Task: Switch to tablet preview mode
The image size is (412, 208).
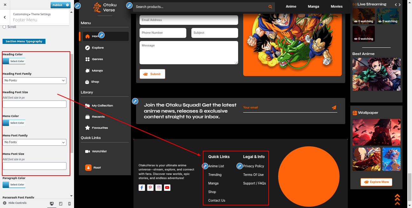Action: [61, 204]
